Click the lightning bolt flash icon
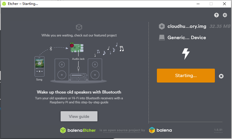 [x=186, y=54]
